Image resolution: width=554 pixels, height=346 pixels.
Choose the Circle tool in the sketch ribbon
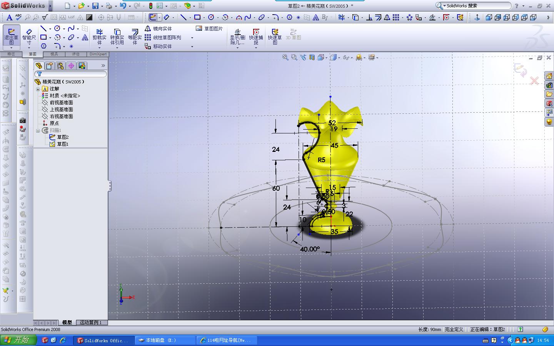pos(57,29)
